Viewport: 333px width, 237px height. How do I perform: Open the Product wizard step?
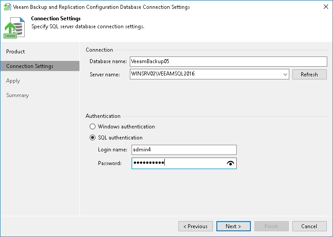(40, 52)
